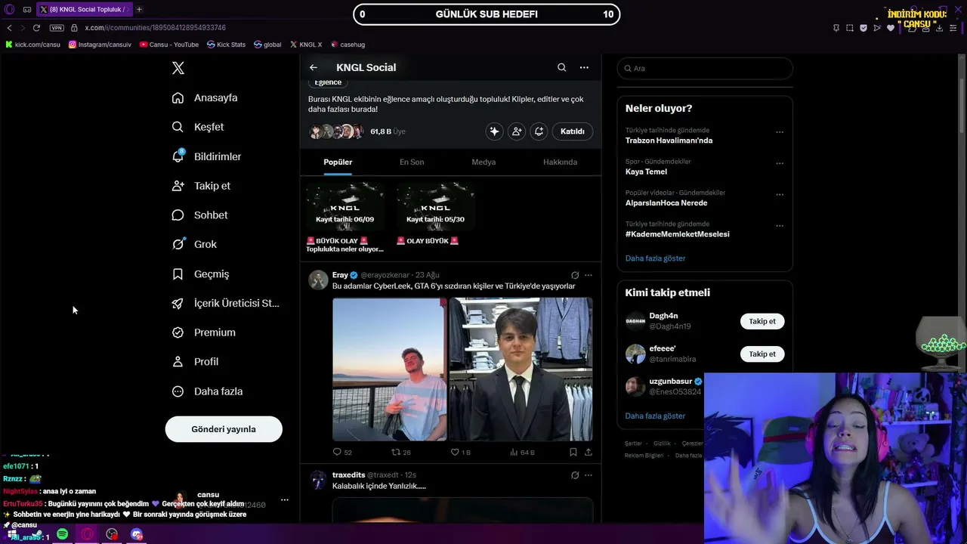Open Discord from the taskbar
Image resolution: width=967 pixels, height=544 pixels.
click(x=137, y=535)
